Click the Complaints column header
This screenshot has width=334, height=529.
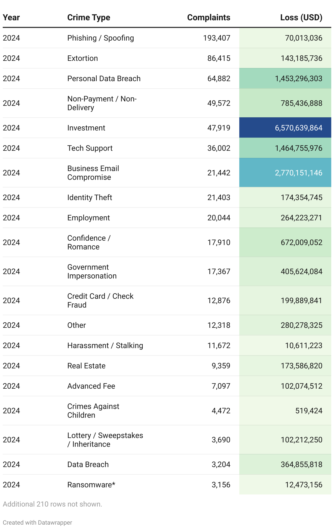click(x=208, y=18)
